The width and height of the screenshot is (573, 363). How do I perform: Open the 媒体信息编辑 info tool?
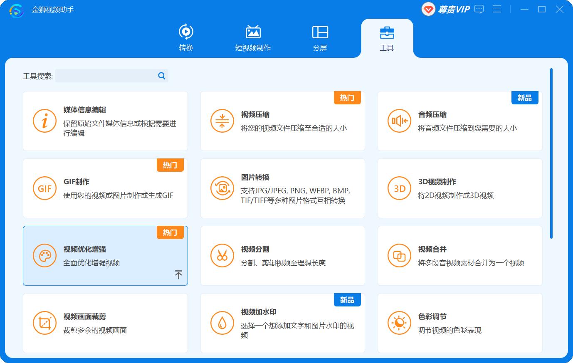tap(105, 121)
